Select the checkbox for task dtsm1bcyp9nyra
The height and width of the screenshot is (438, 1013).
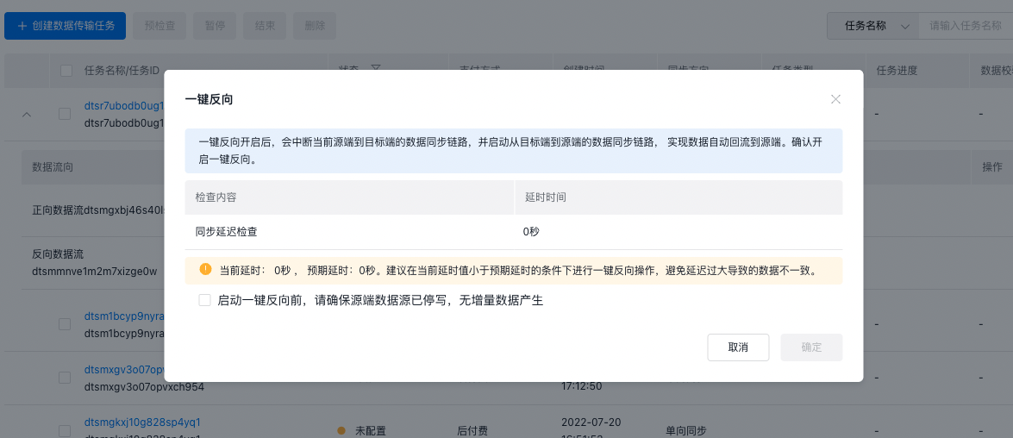(65, 324)
